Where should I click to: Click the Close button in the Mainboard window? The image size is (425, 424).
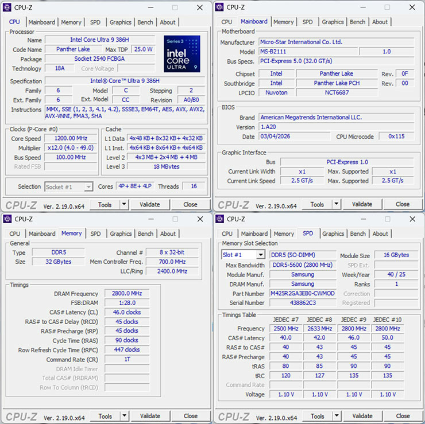point(403,204)
